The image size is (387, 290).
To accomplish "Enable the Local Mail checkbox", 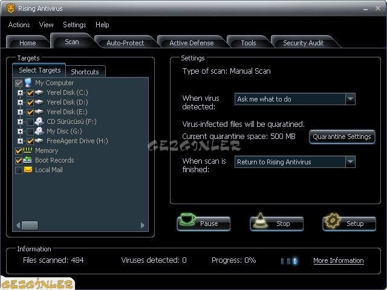I will point(19,170).
